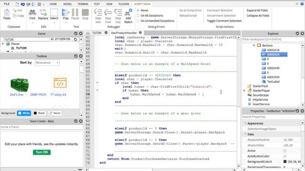Select the Never debug errors option
The width and height of the screenshot is (305, 171).
138,10
